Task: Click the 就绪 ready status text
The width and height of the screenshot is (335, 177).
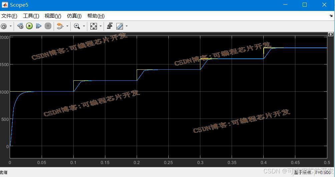Action: tap(4, 172)
